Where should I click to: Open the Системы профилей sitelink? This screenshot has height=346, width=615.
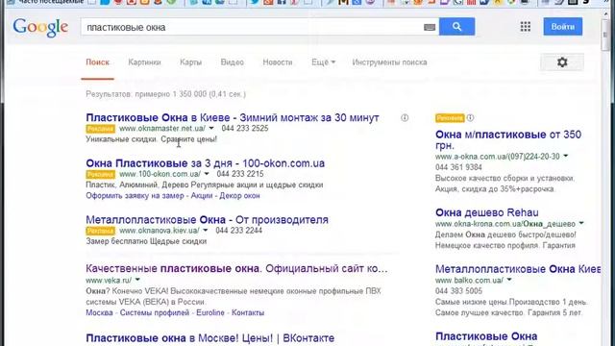point(155,312)
